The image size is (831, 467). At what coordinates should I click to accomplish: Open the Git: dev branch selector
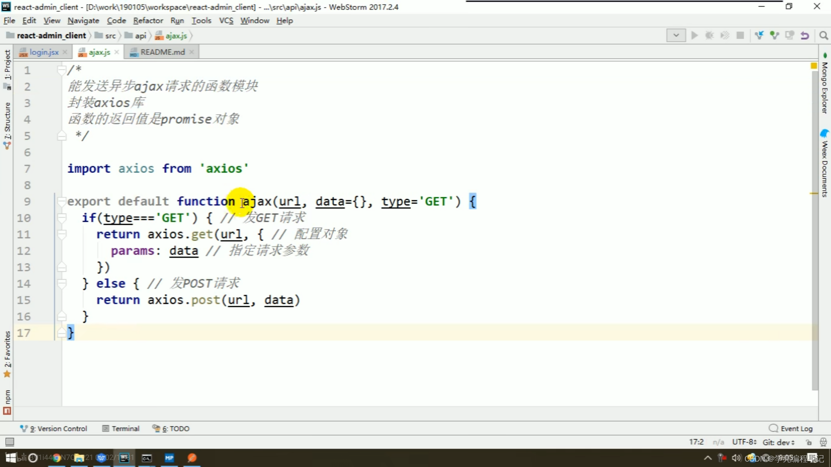pyautogui.click(x=779, y=442)
